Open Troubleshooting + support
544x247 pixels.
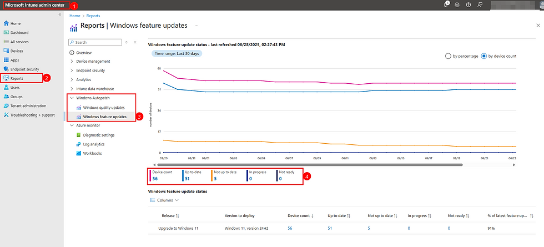point(32,115)
